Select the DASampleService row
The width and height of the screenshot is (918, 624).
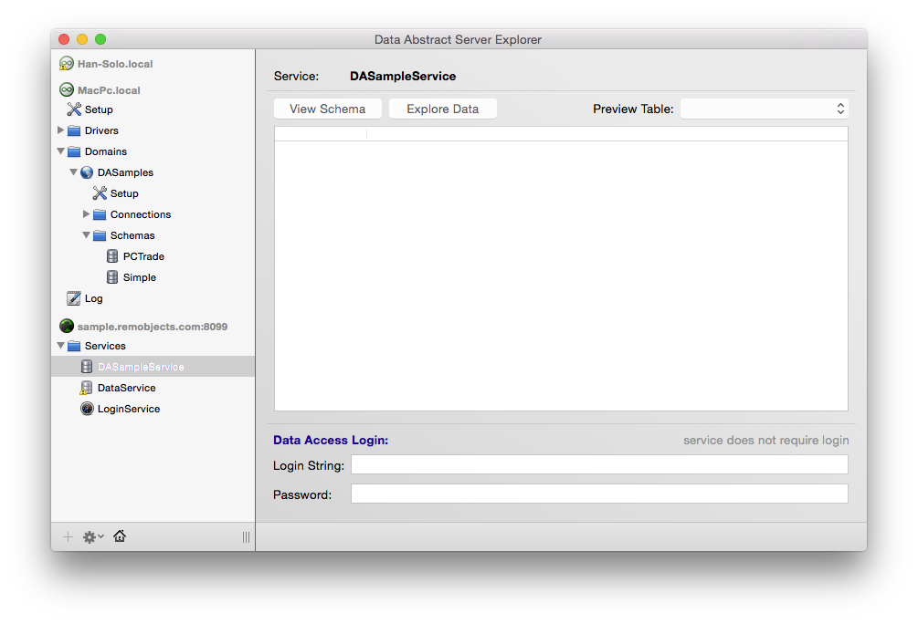(x=153, y=367)
